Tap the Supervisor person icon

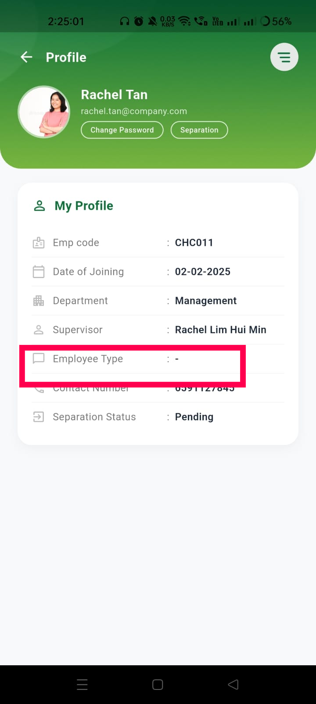[39, 330]
